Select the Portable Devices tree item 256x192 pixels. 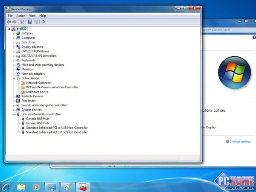tap(32, 96)
